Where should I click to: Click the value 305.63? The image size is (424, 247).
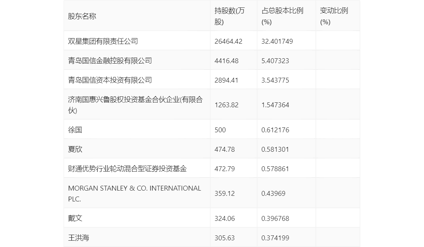pos(224,238)
